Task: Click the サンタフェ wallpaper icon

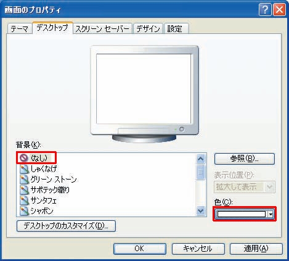Action: click(x=24, y=201)
